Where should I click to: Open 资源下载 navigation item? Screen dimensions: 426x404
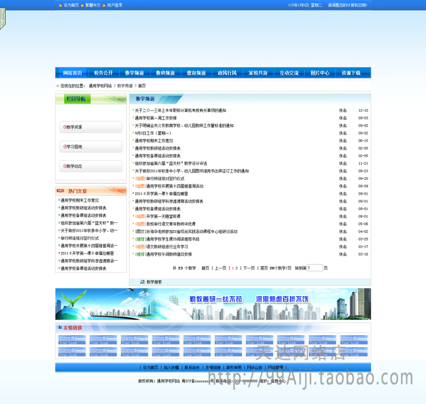point(351,73)
